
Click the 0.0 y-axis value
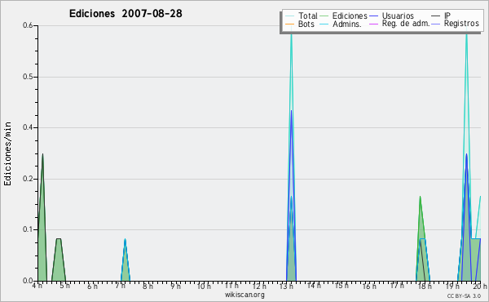28,281
